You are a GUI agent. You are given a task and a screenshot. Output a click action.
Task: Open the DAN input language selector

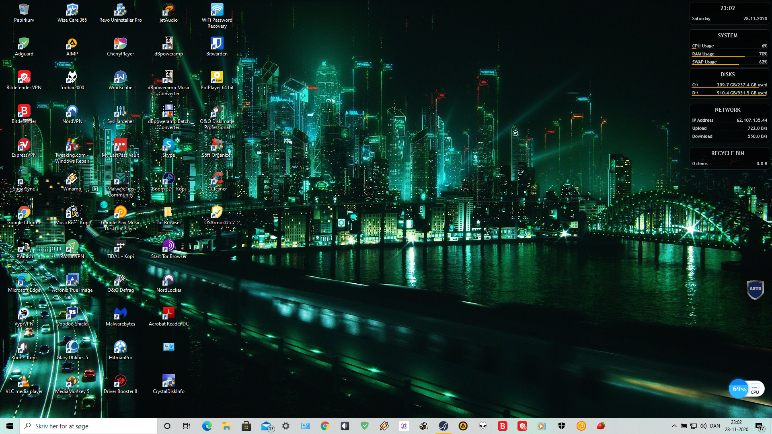pos(715,426)
